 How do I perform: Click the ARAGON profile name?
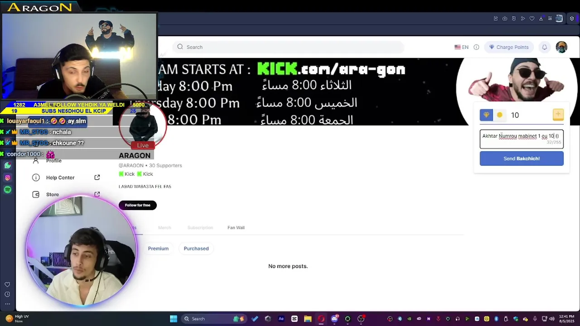(135, 155)
